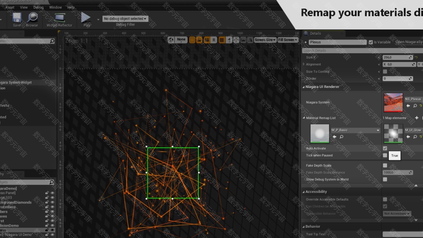Click the NS_Plexus Niagara System thumbnail
423x238 pixels.
[x=393, y=102]
